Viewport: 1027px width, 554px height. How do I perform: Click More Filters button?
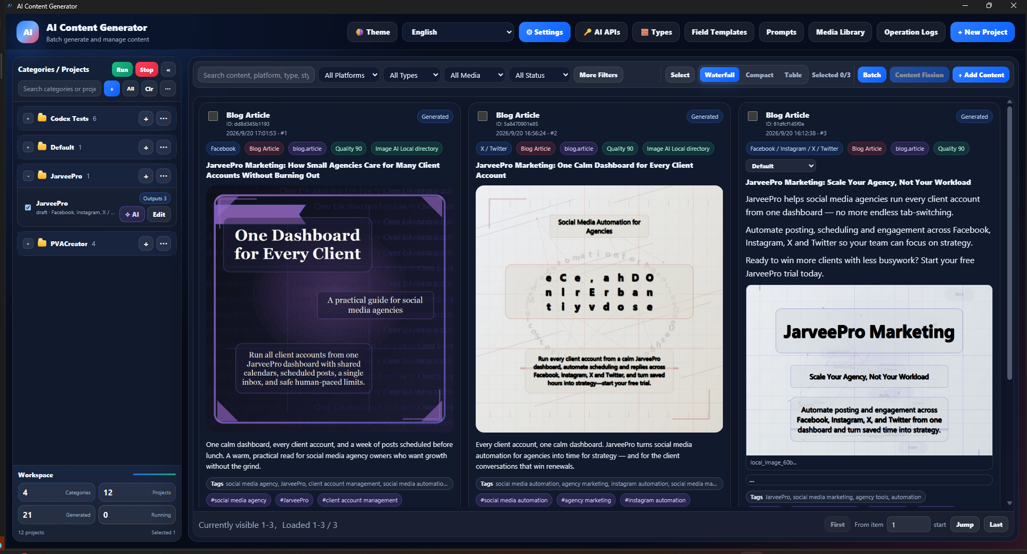598,75
